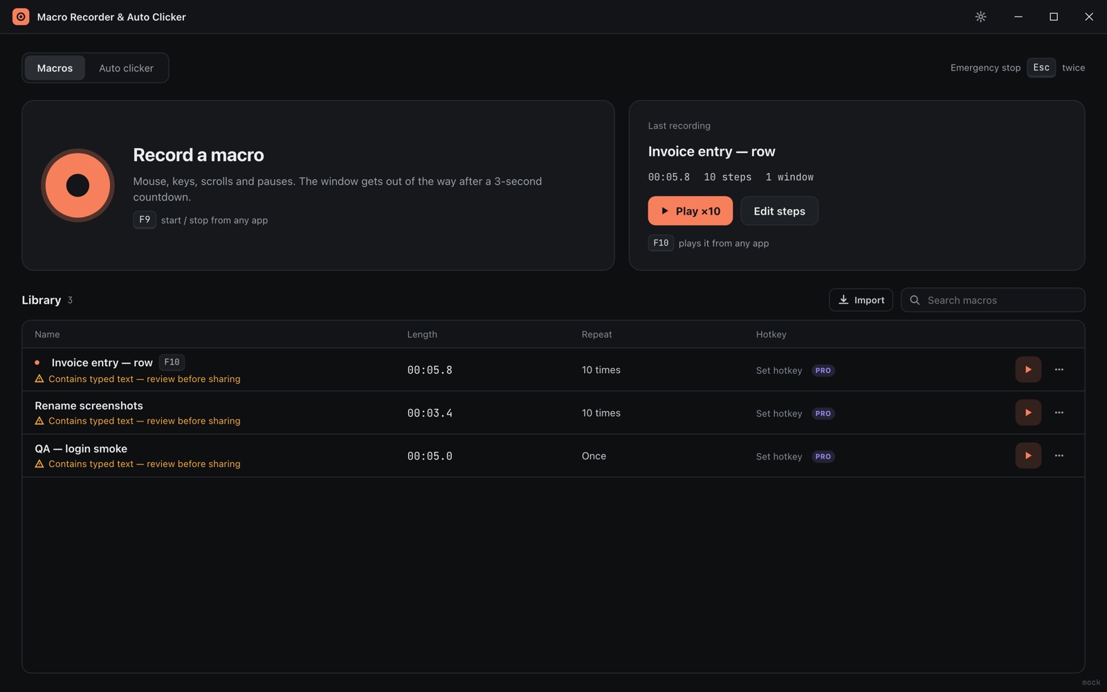The image size is (1107, 692).
Task: Click the Record a macro heading
Action: 199,155
